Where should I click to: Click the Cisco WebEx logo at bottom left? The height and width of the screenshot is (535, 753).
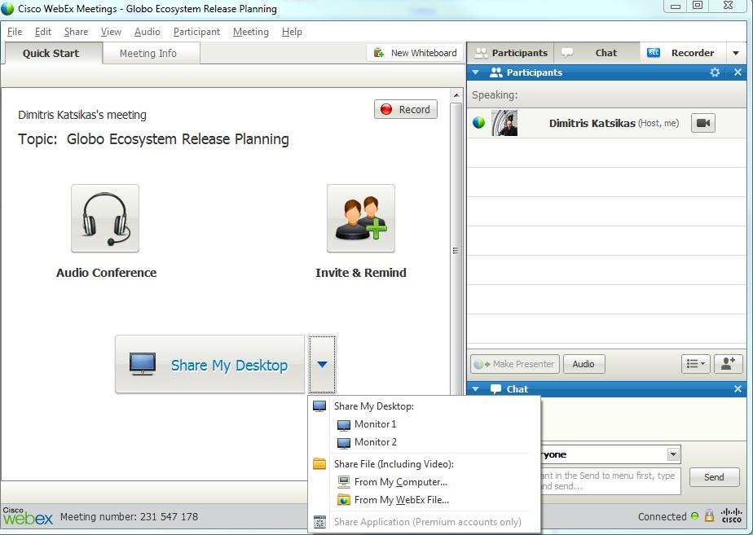coord(28,515)
